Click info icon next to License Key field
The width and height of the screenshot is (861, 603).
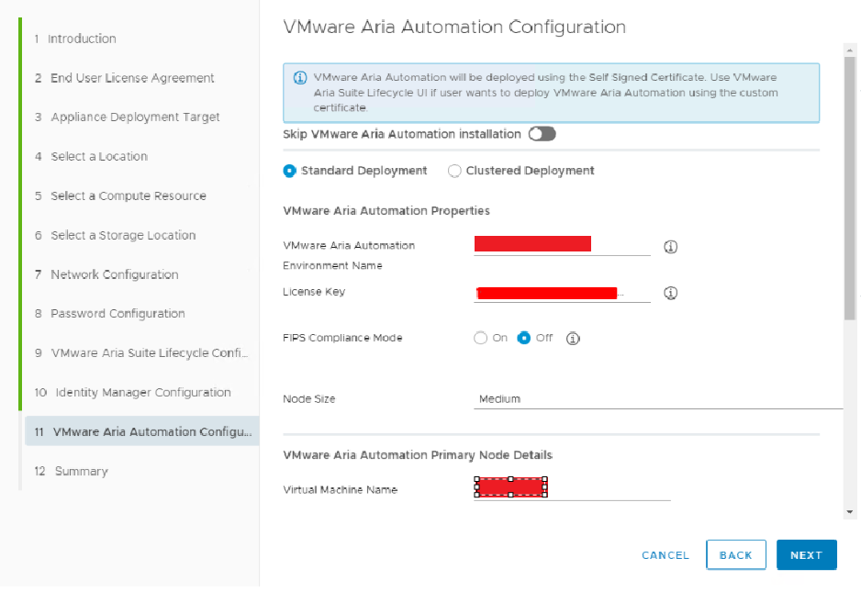(670, 293)
